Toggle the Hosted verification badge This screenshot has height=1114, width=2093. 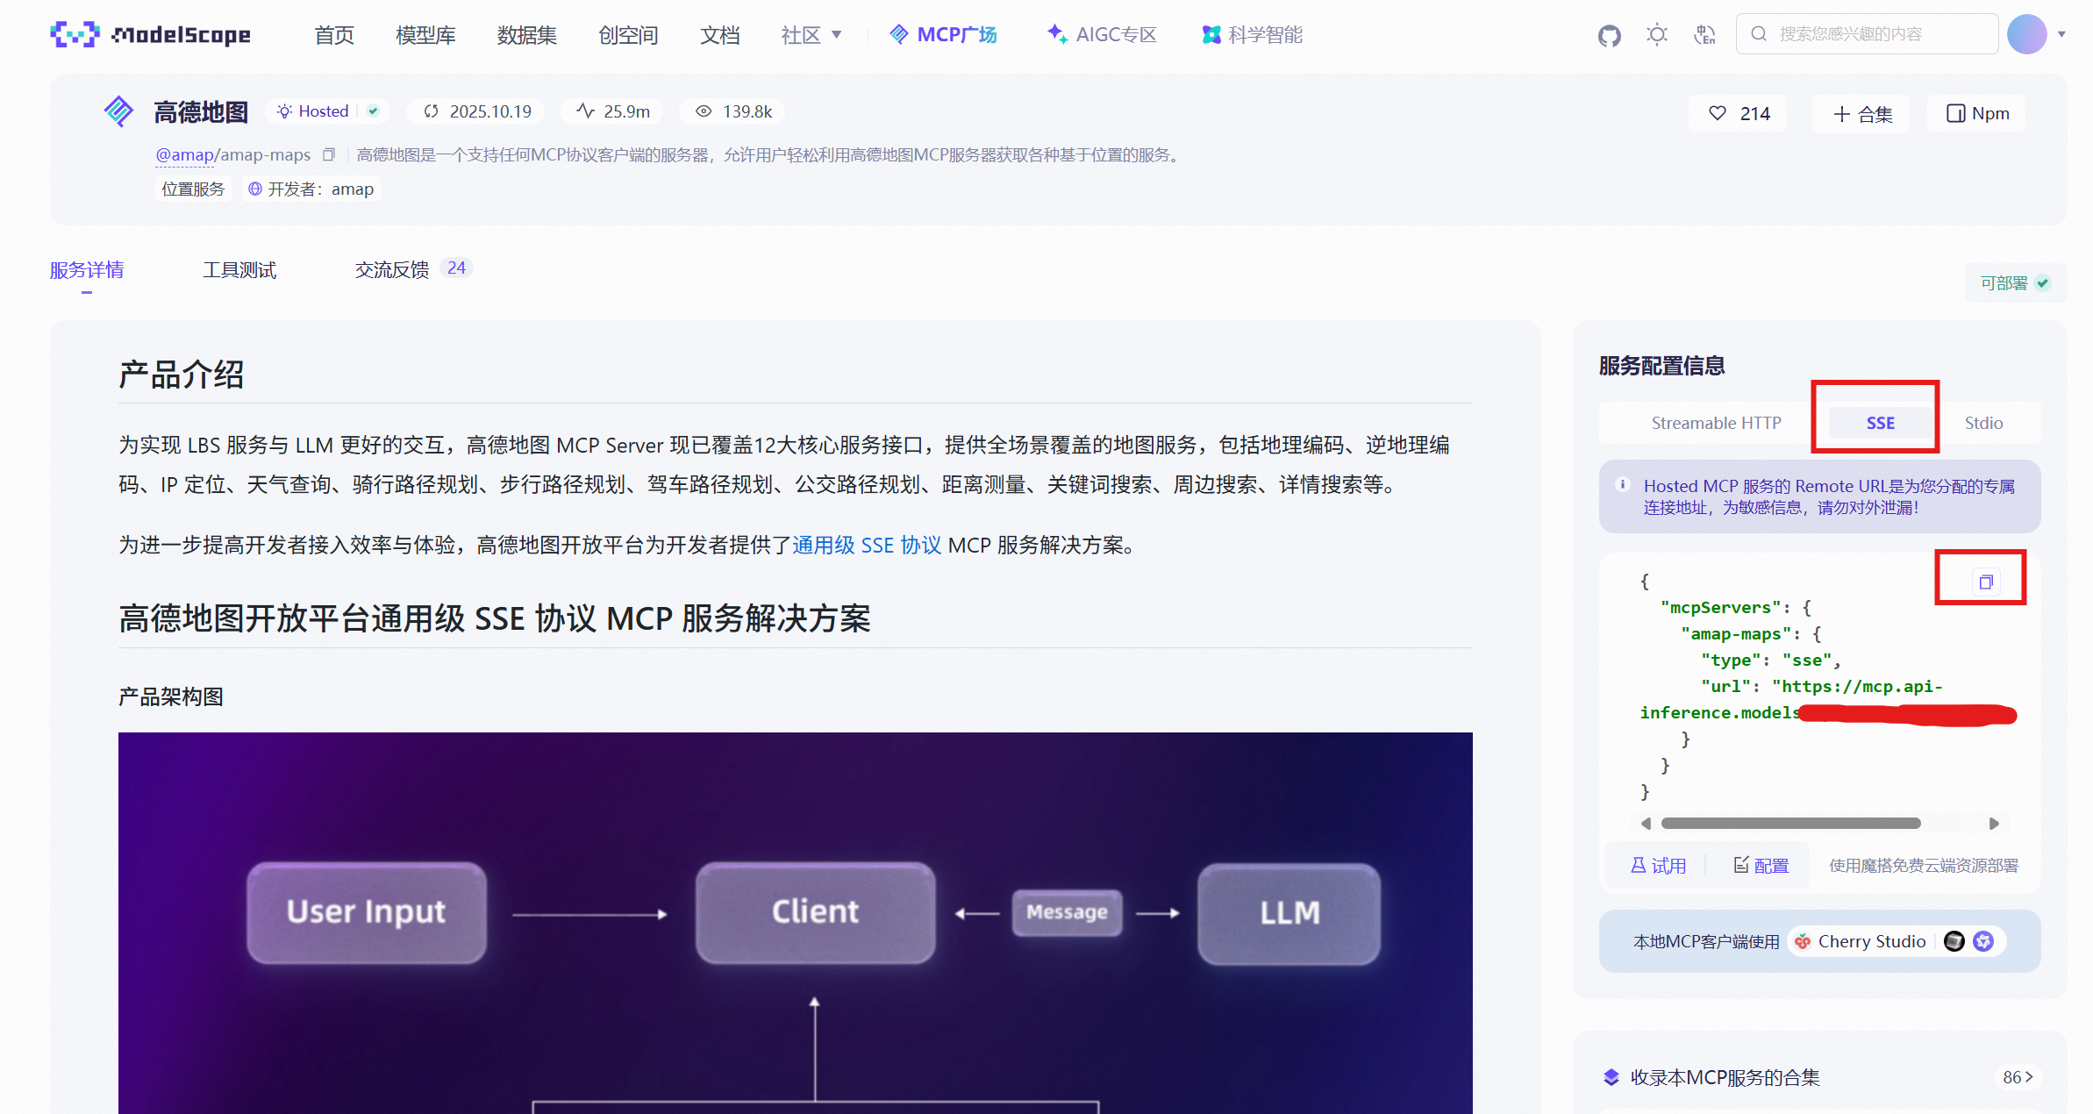[x=372, y=111]
